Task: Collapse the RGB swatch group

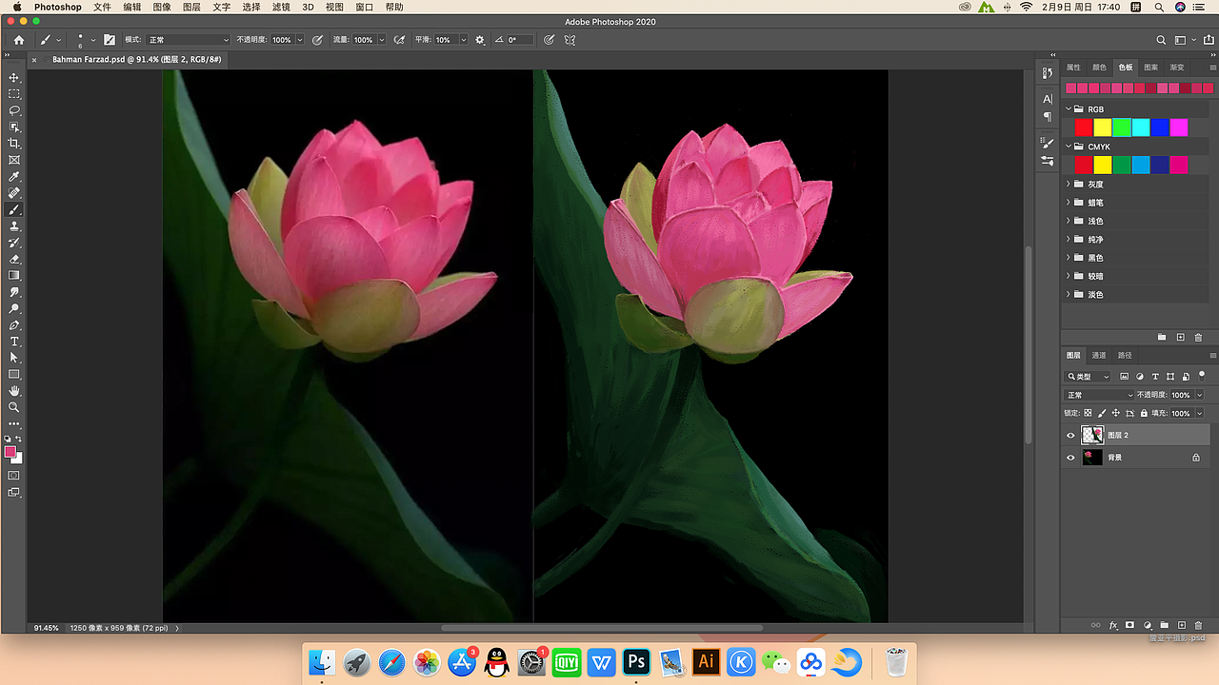Action: (1069, 109)
